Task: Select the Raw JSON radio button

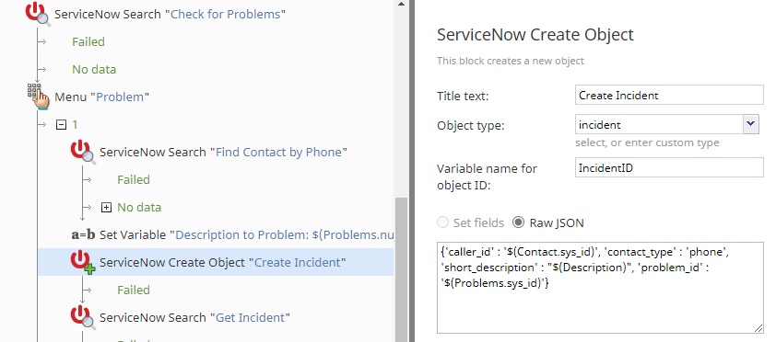Action: 518,222
